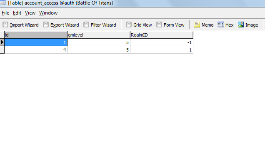This screenshot has width=265, height=162.
Task: Click the Memo label
Action: [x=207, y=25]
